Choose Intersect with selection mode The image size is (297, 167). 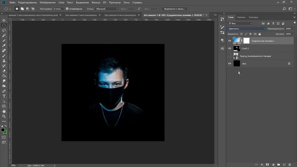[33, 9]
